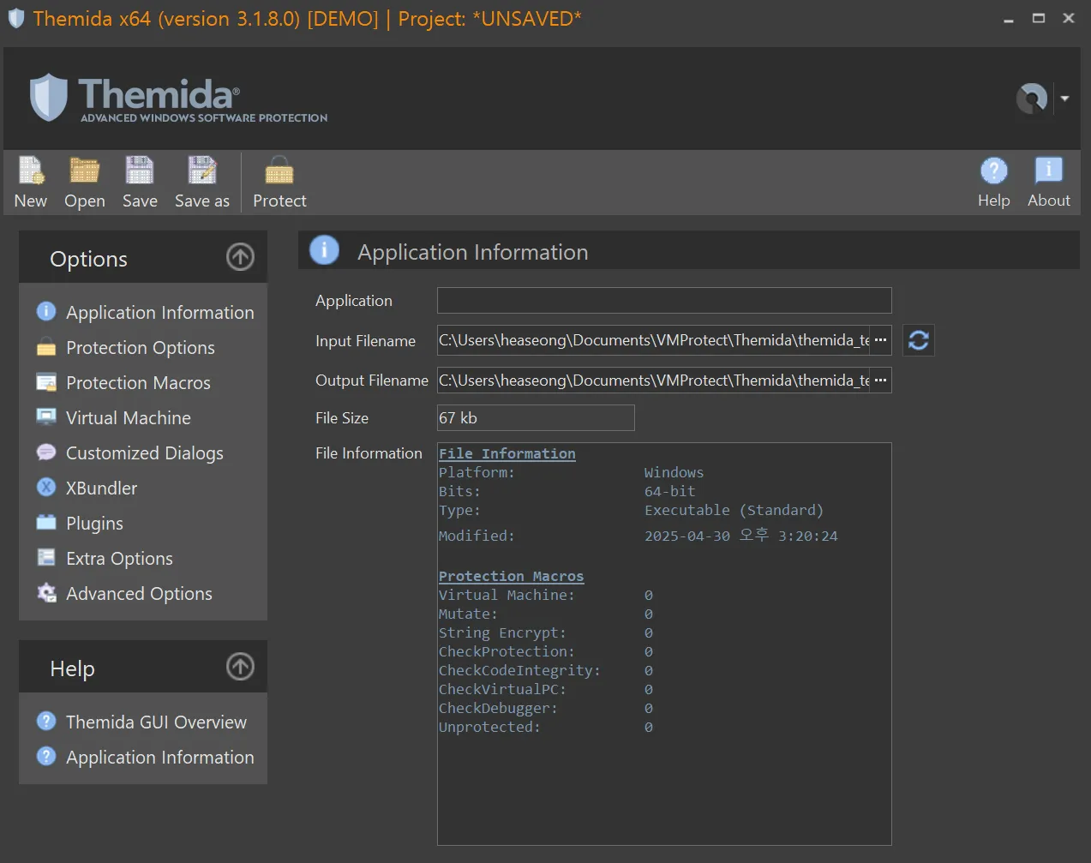1091x863 pixels.
Task: Click the File Size field
Action: click(x=536, y=417)
